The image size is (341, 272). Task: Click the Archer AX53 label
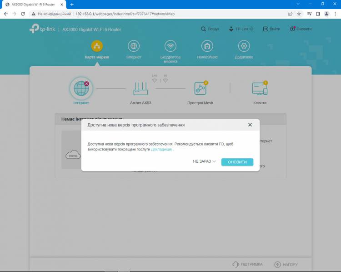pyautogui.click(x=140, y=103)
